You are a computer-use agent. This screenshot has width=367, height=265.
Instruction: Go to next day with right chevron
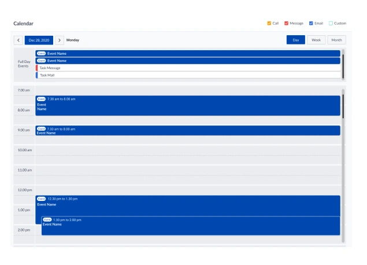click(x=60, y=40)
